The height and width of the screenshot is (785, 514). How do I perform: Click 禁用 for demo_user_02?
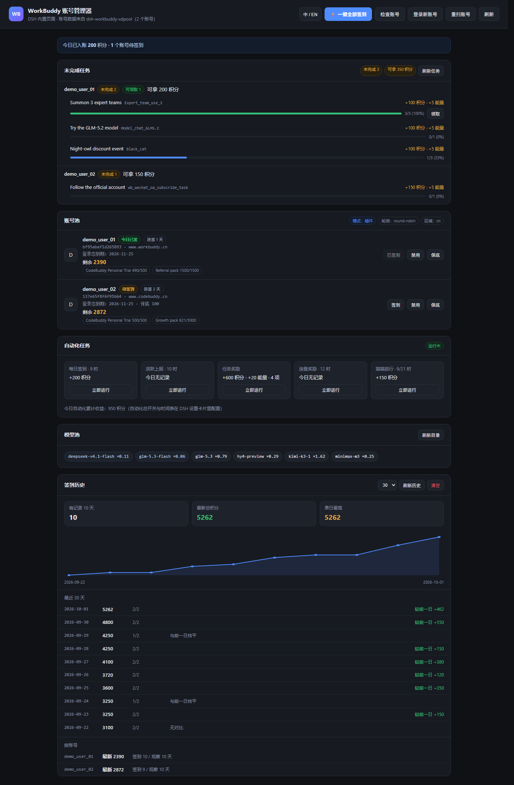pos(416,305)
